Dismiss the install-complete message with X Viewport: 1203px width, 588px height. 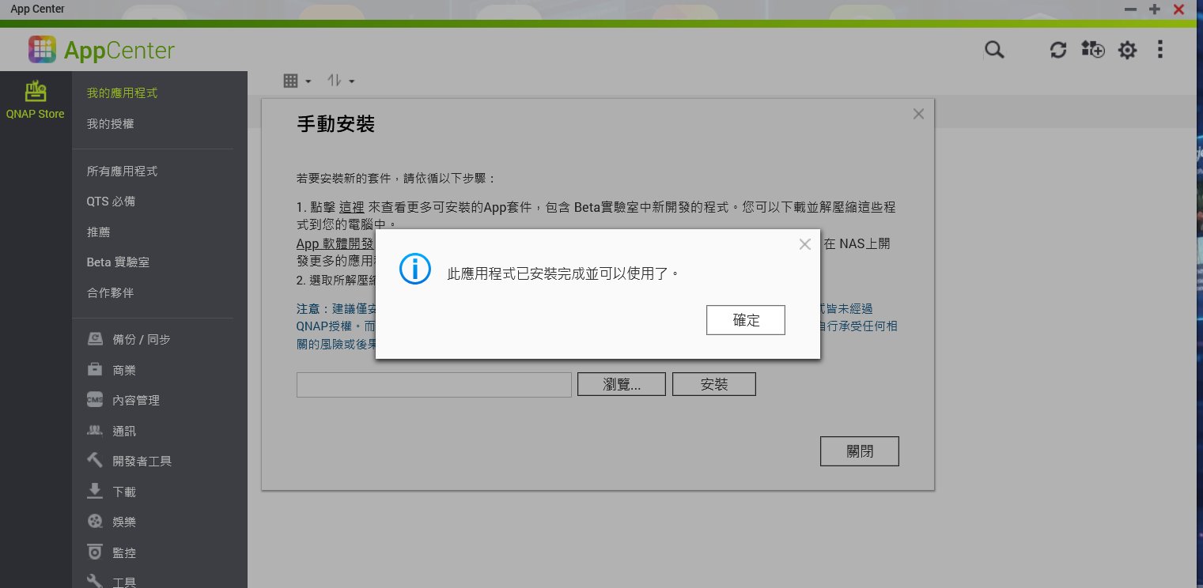[x=804, y=244]
